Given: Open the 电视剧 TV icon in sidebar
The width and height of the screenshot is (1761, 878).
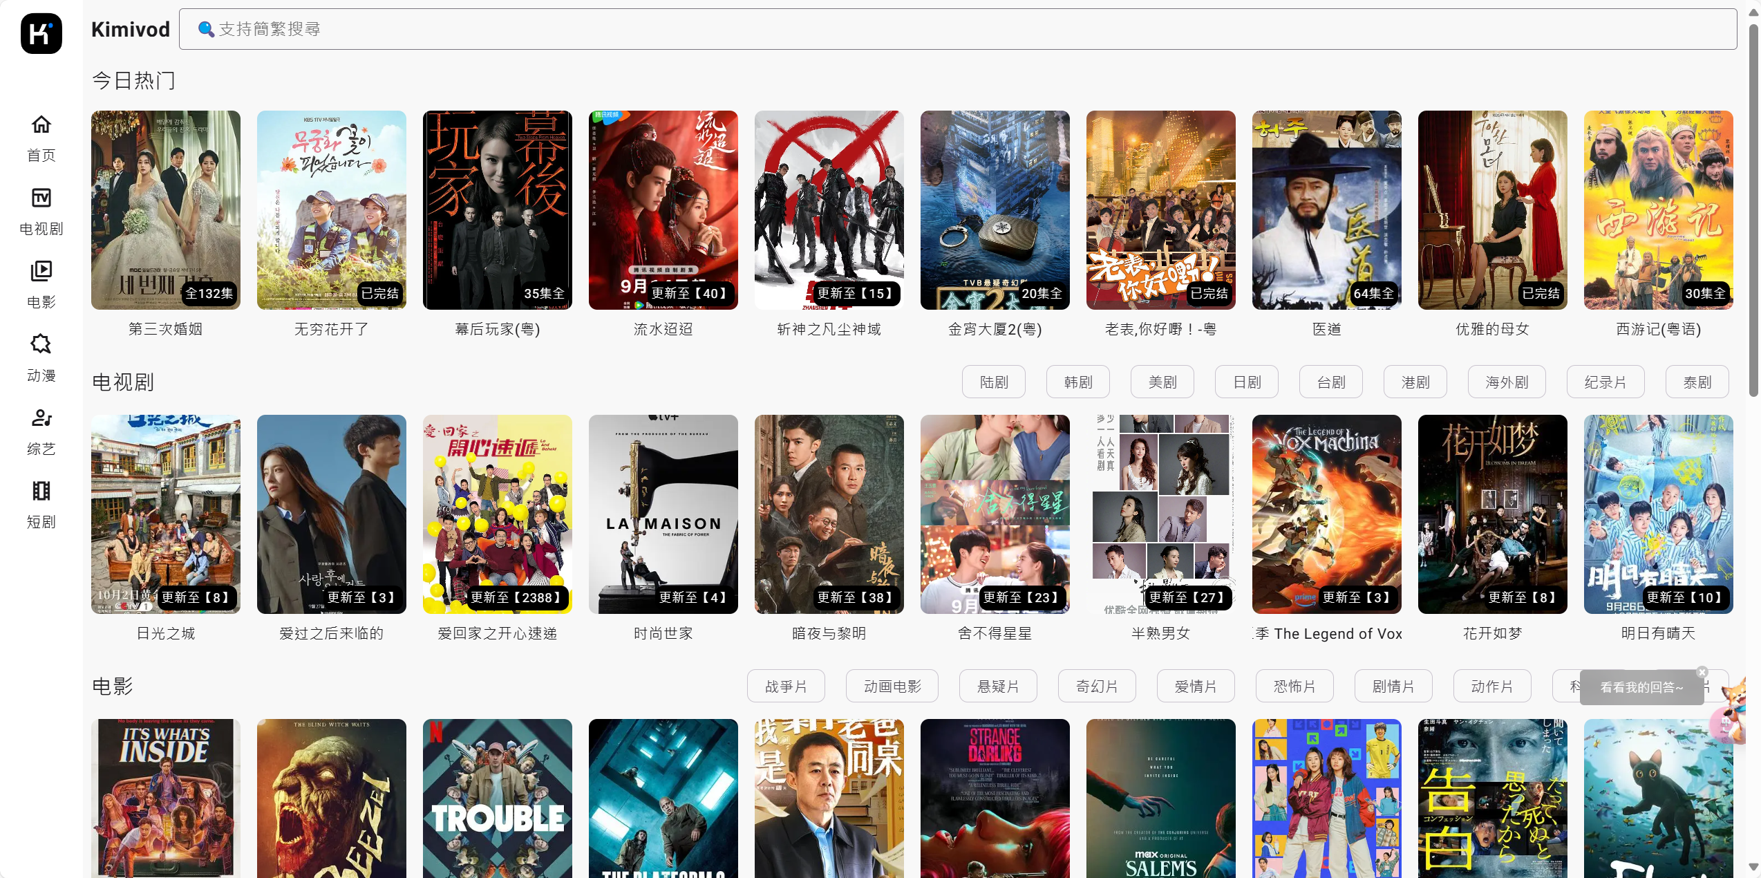Looking at the screenshot, I should pos(41,198).
